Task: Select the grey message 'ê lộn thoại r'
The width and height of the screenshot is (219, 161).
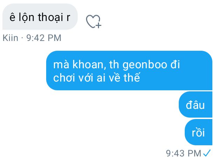Action: click(x=40, y=17)
